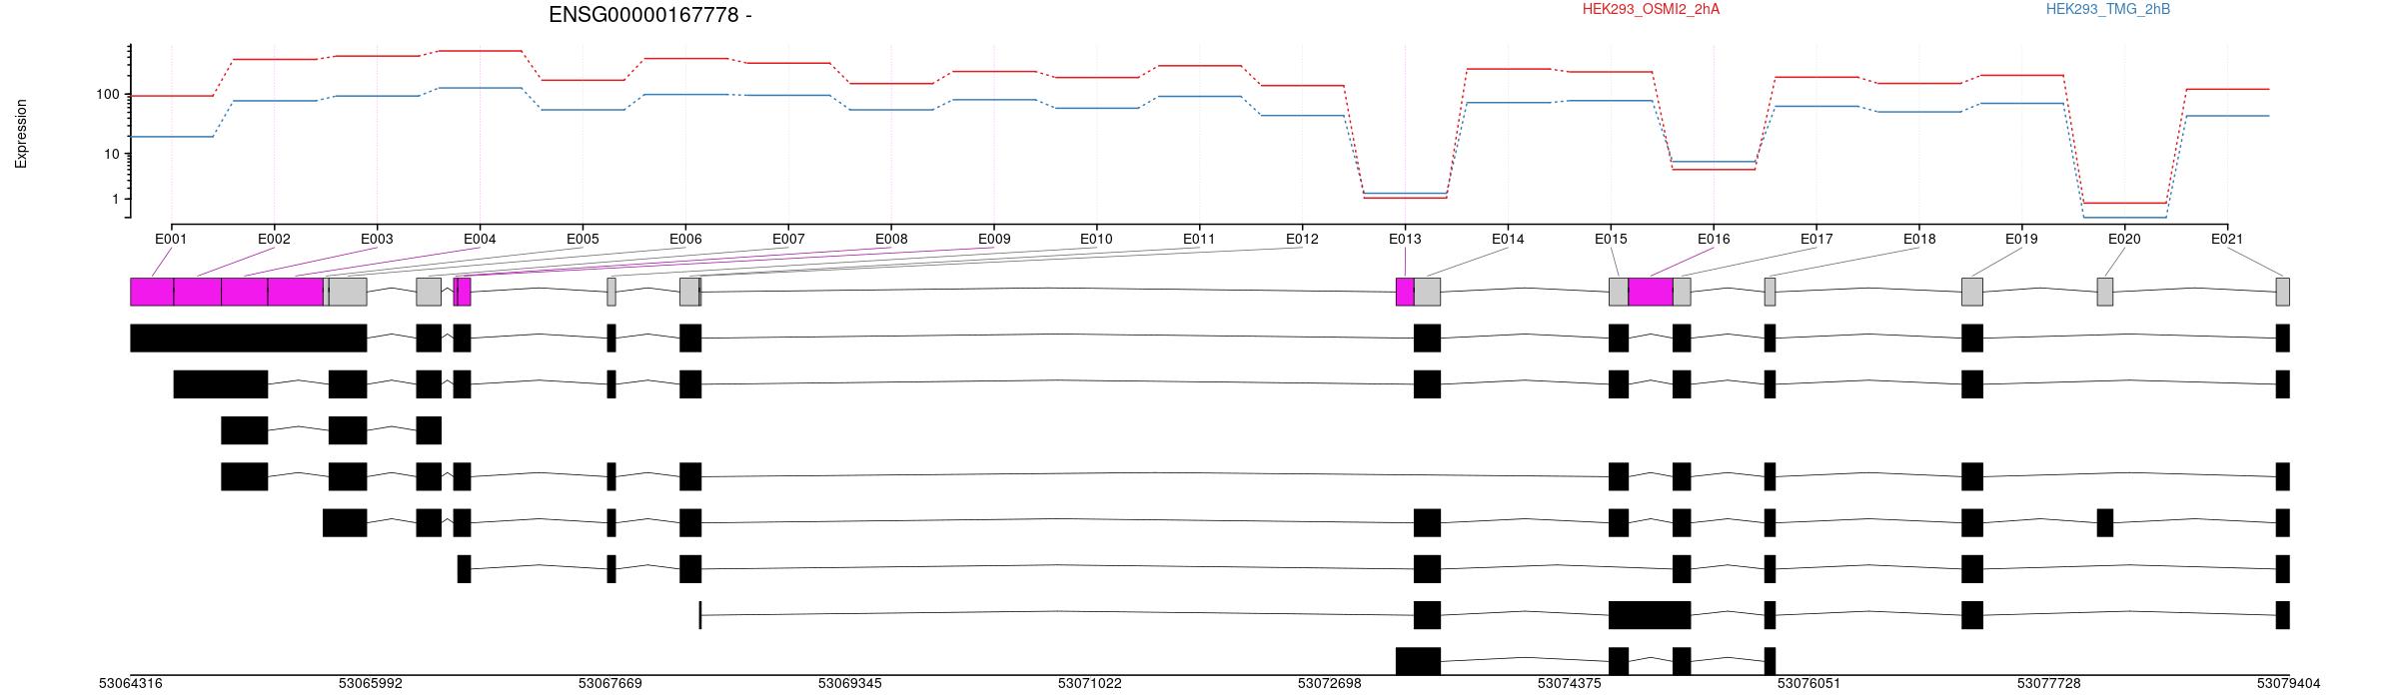This screenshot has width=2398, height=699.
Task: Click exon label E002
Action: coord(274,239)
